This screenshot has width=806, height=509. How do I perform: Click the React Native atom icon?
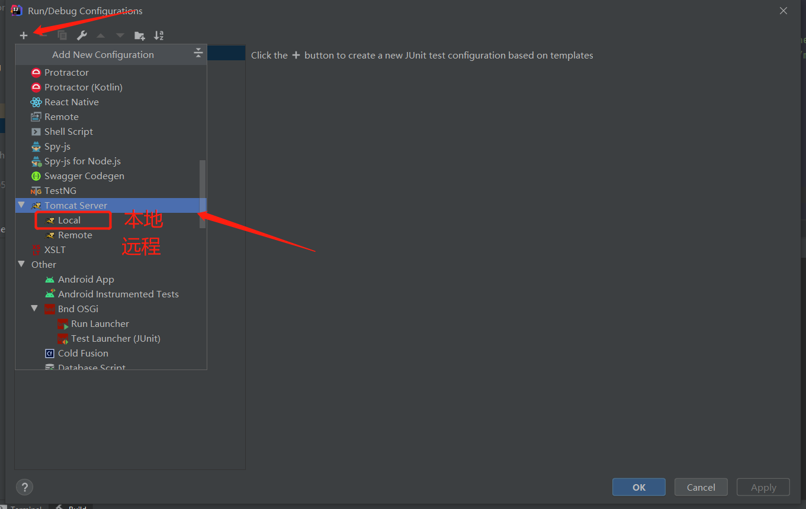36,102
